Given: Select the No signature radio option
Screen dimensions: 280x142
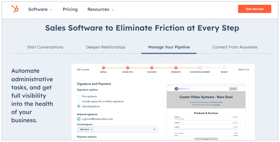Looking at the screenshot, I should 79,96.
